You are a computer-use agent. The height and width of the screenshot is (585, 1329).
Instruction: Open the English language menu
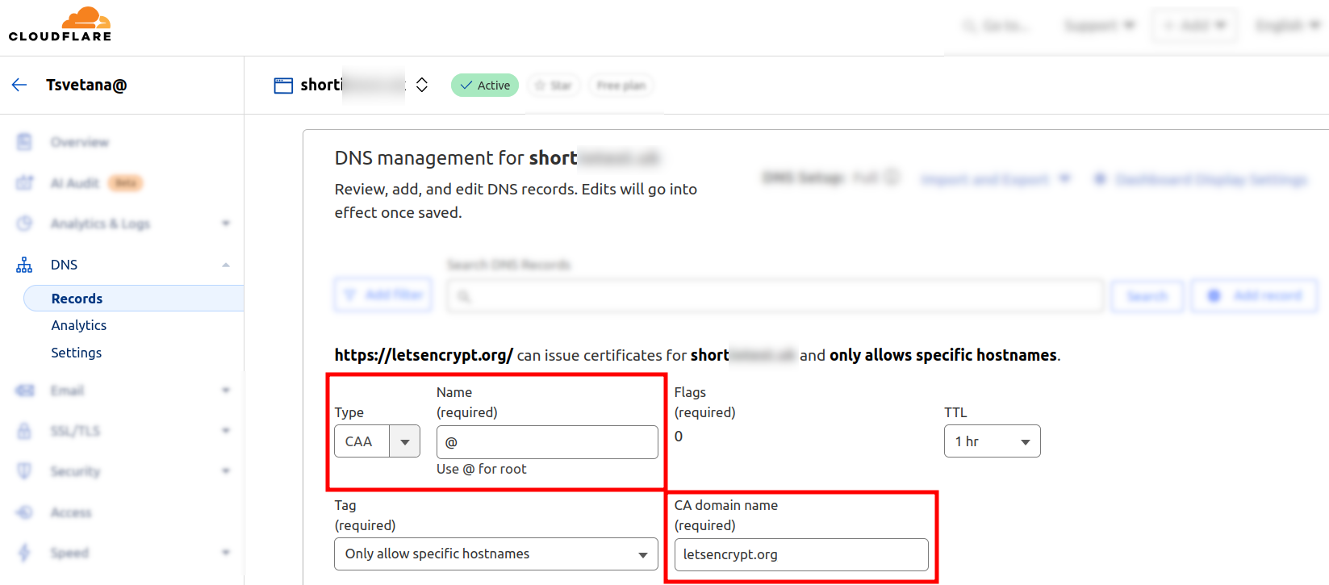[x=1287, y=26]
